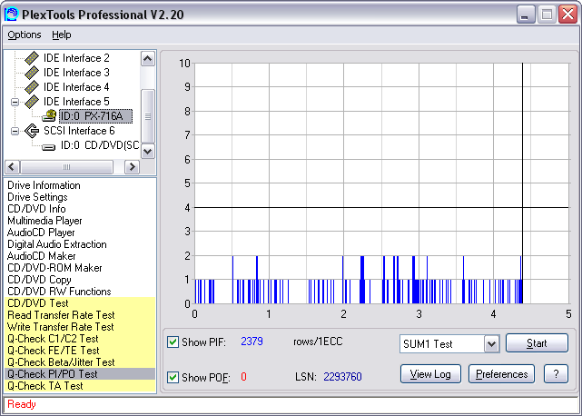Click tree scrollbar down arrow

click(148, 151)
